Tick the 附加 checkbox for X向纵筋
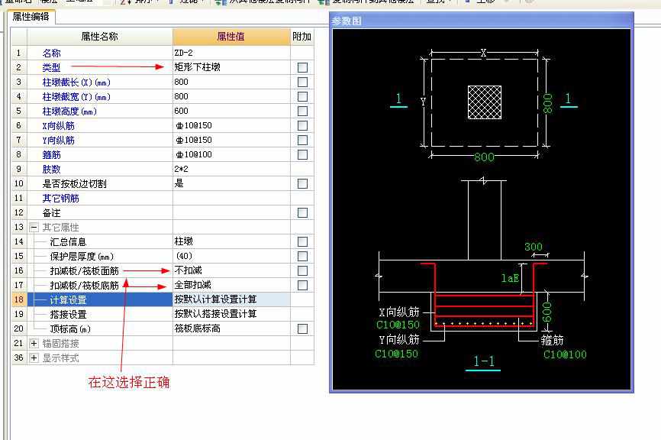 pyautogui.click(x=302, y=125)
